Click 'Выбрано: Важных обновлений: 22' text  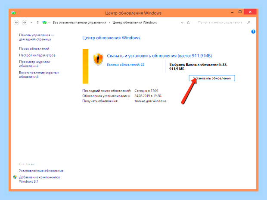[198, 64]
